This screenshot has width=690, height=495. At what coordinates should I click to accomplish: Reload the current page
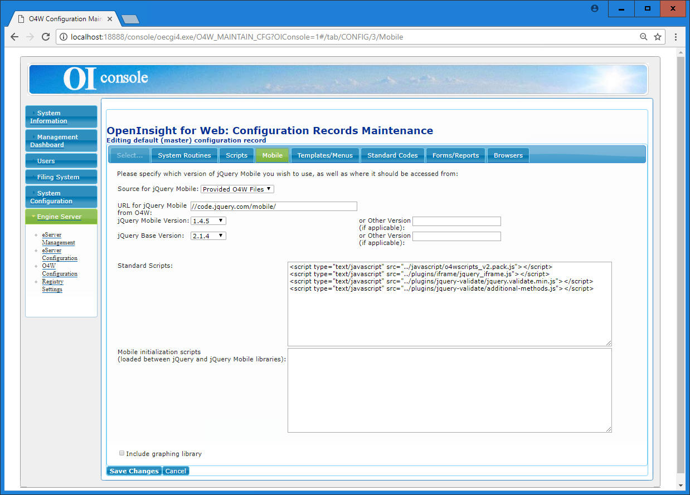[x=46, y=37]
